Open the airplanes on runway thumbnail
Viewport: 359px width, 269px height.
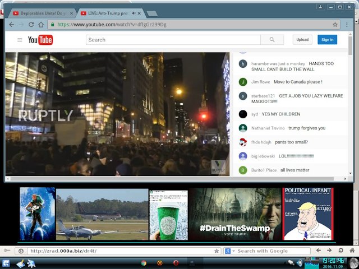102,214
